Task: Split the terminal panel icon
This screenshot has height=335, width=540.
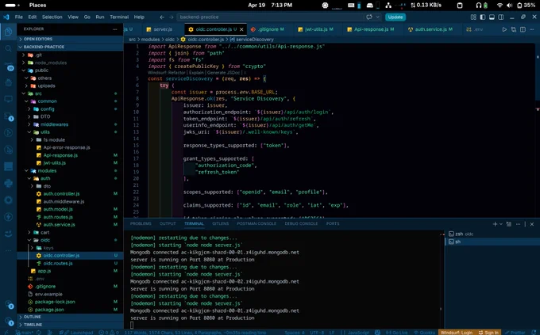Action: (x=509, y=224)
